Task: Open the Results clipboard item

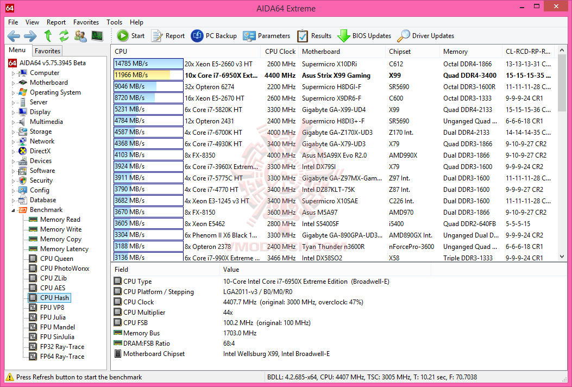Action: [315, 36]
